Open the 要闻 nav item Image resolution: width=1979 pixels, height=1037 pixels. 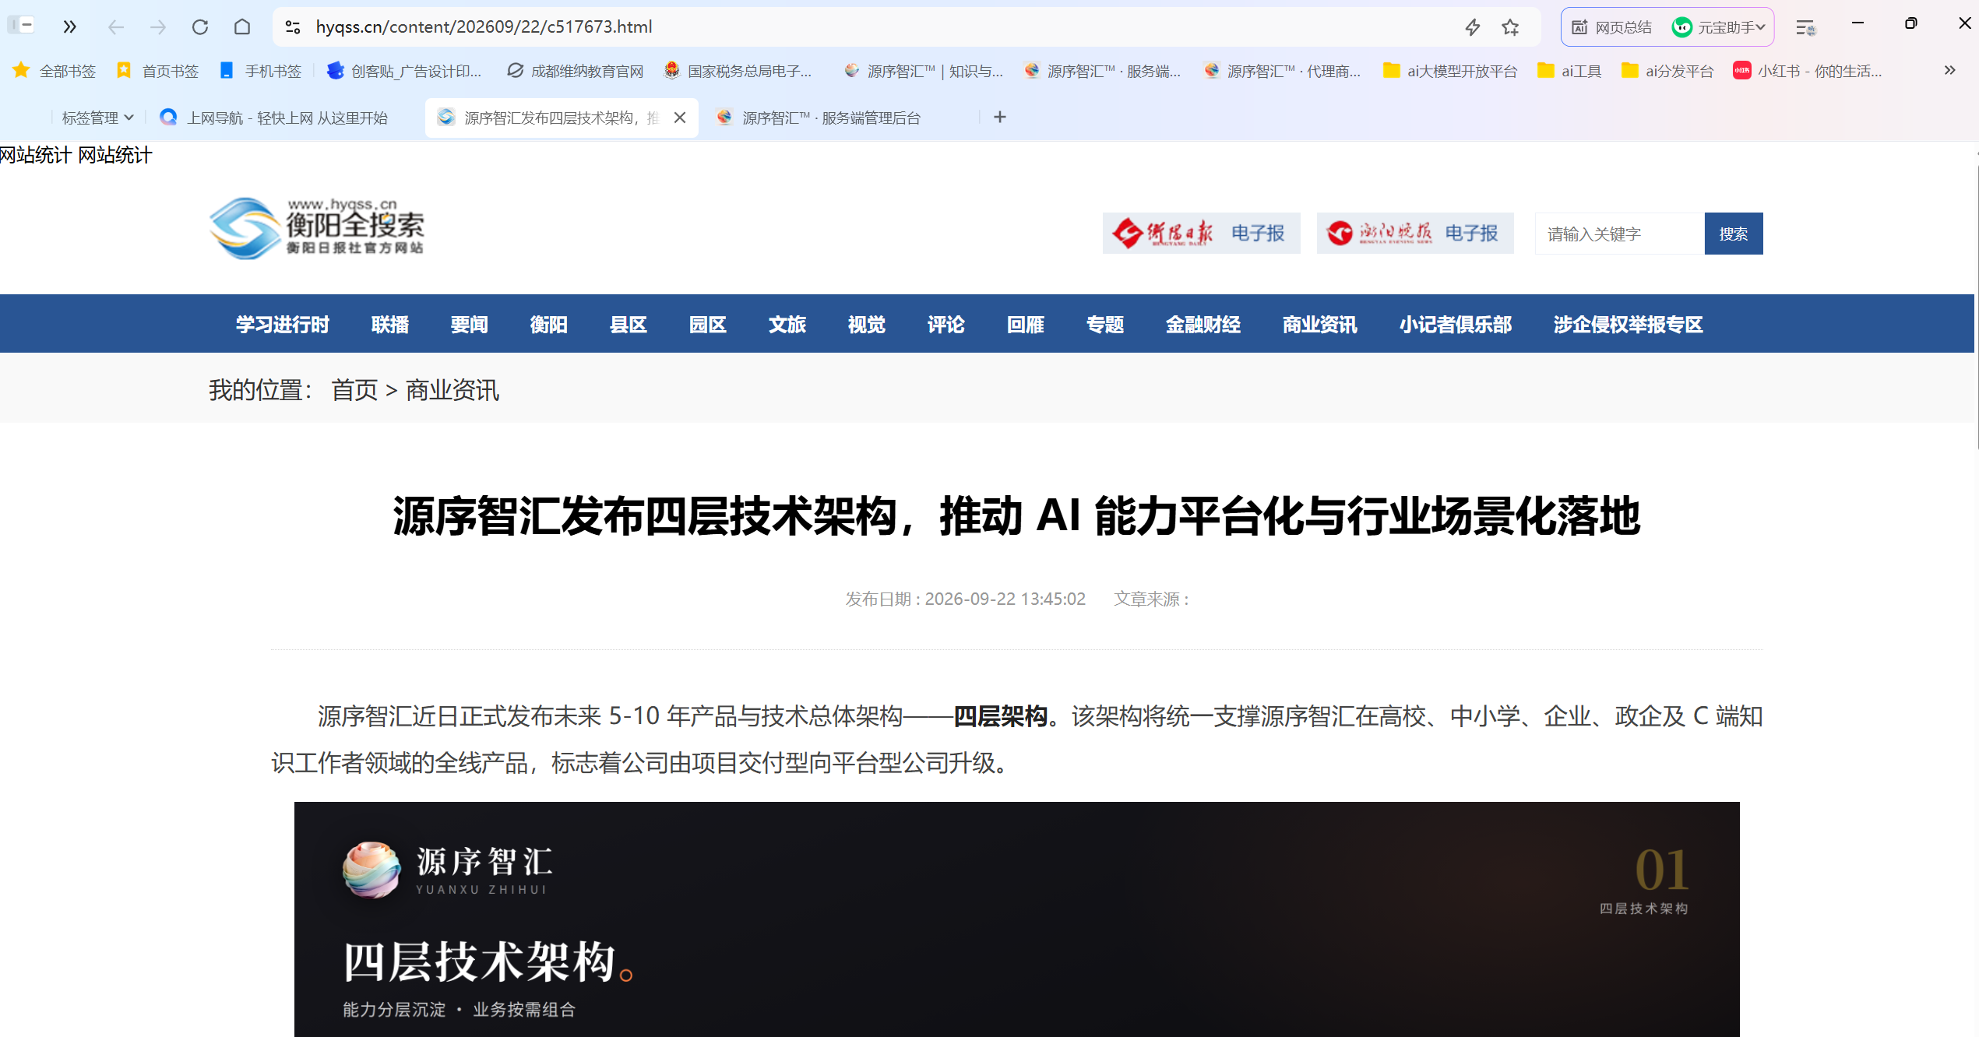click(470, 325)
